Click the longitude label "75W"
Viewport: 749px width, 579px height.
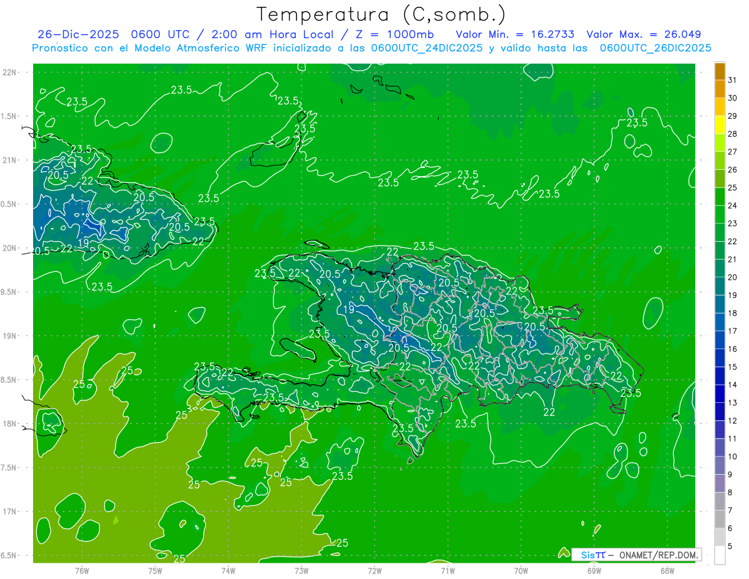[x=155, y=571]
